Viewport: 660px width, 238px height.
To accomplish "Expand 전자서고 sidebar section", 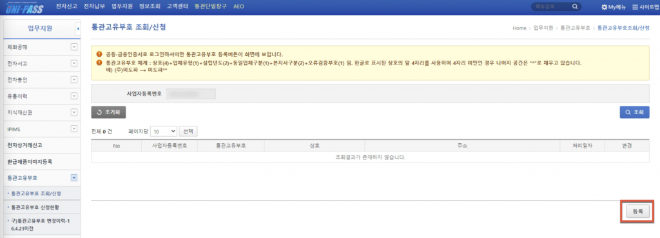I will (74, 63).
